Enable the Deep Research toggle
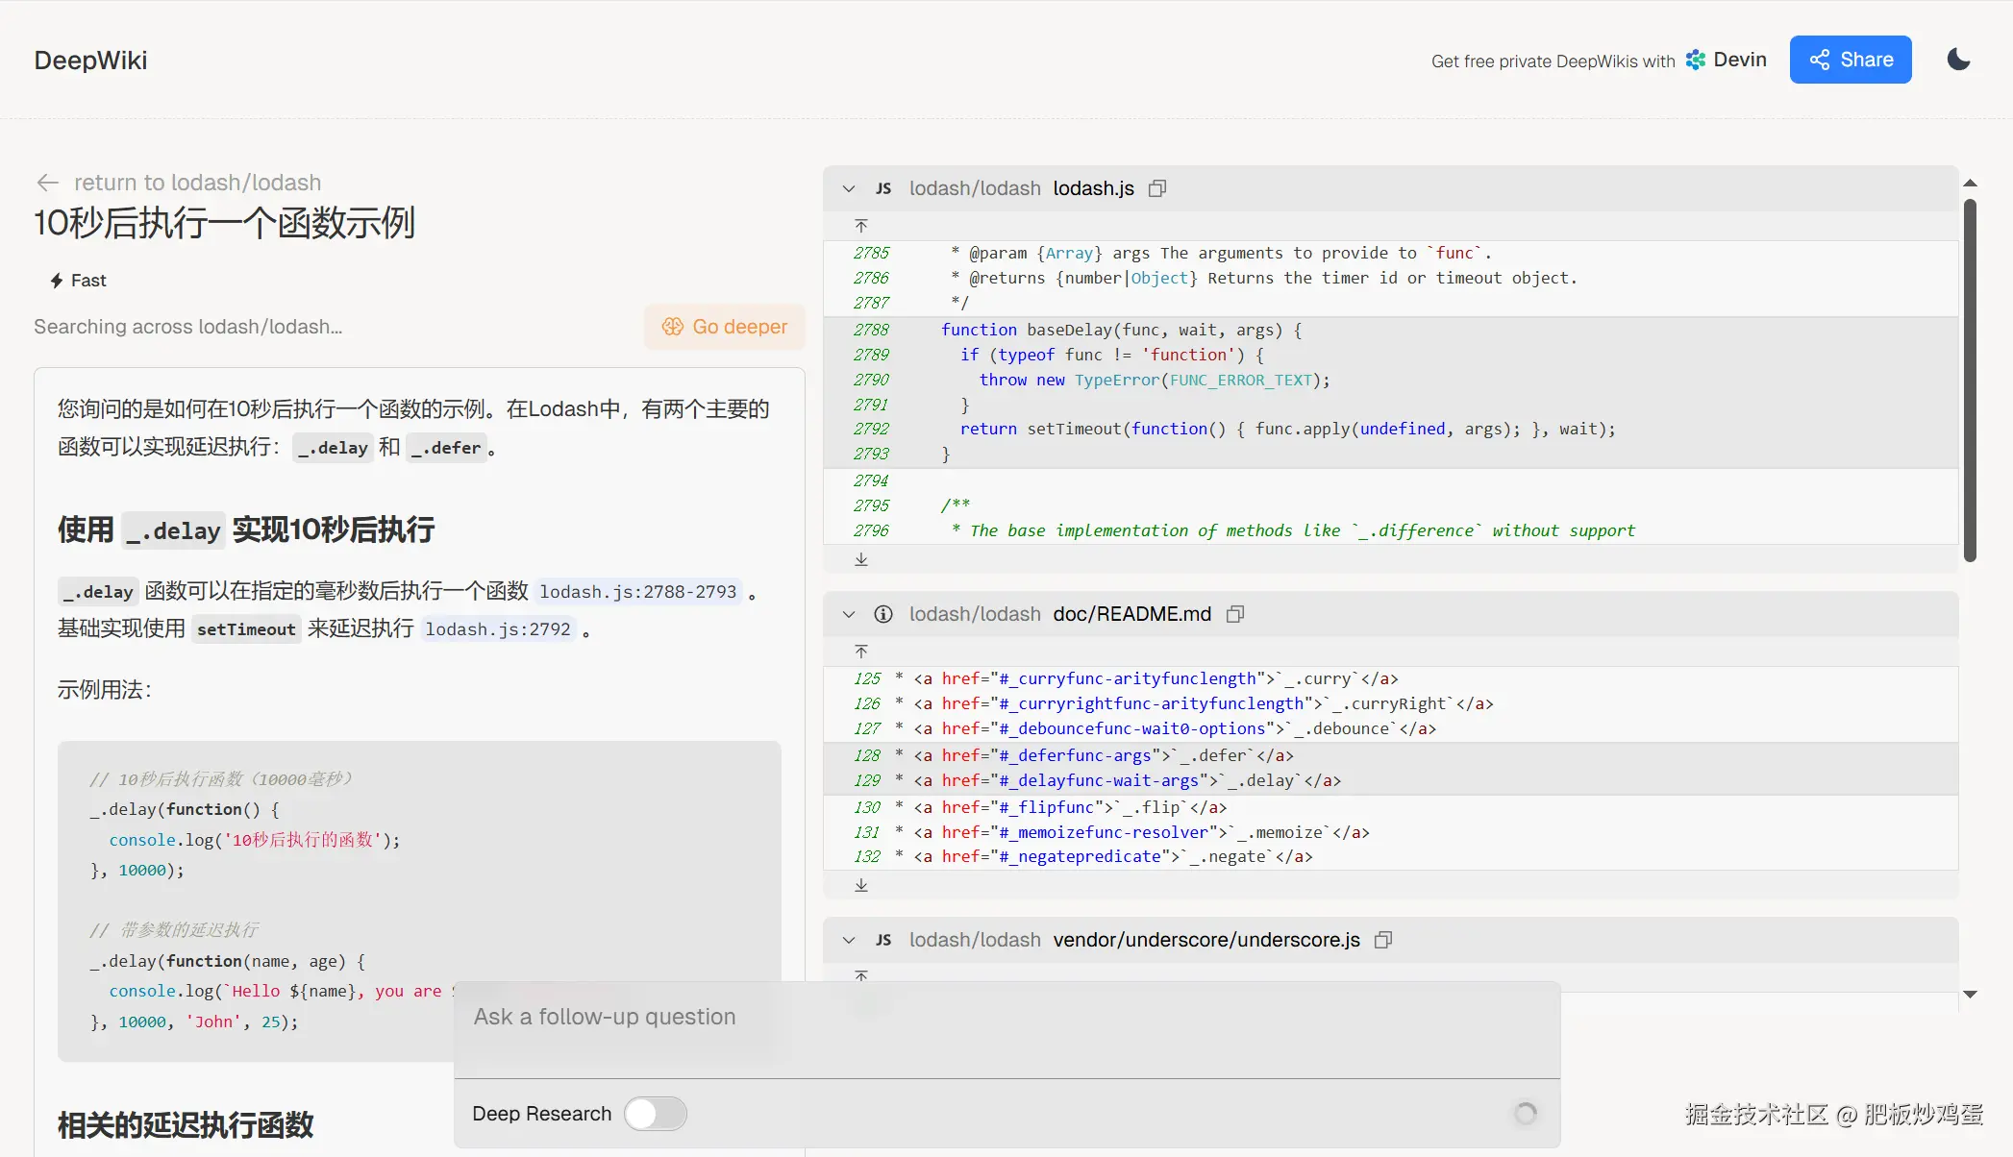Viewport: 2013px width, 1157px height. 656,1114
